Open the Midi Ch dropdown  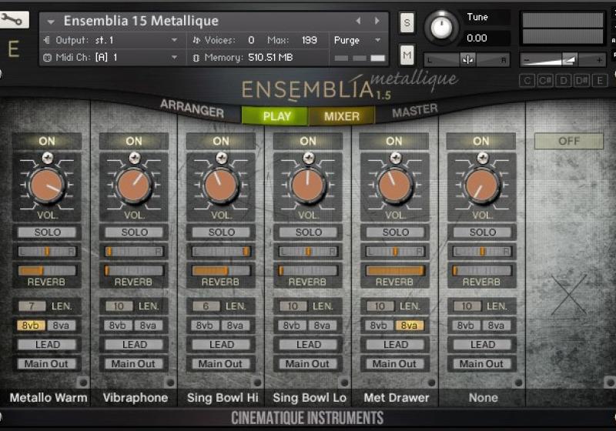[x=174, y=57]
